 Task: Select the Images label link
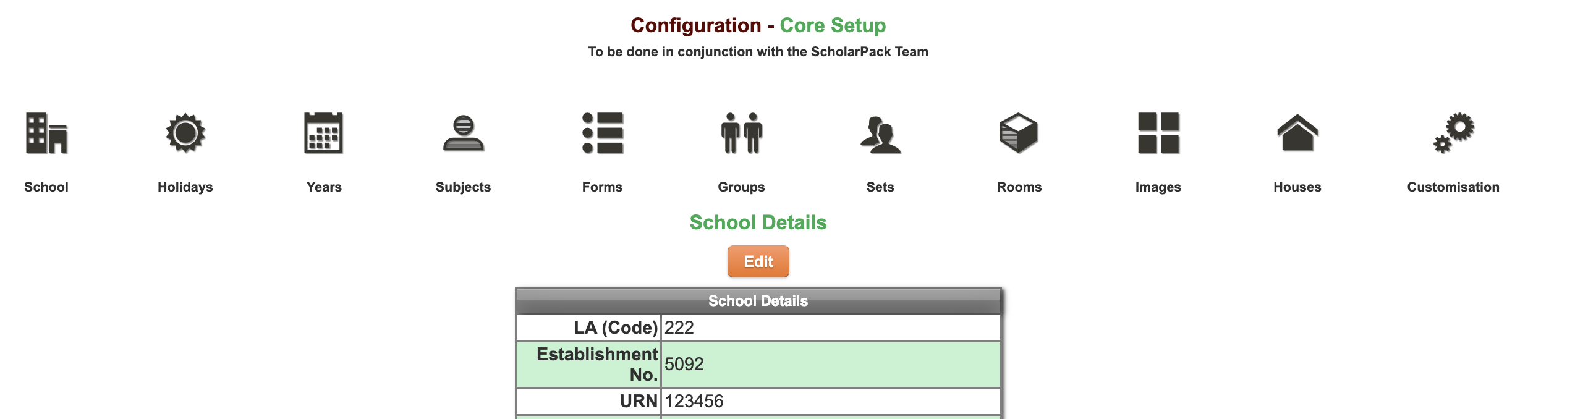[x=1158, y=187]
